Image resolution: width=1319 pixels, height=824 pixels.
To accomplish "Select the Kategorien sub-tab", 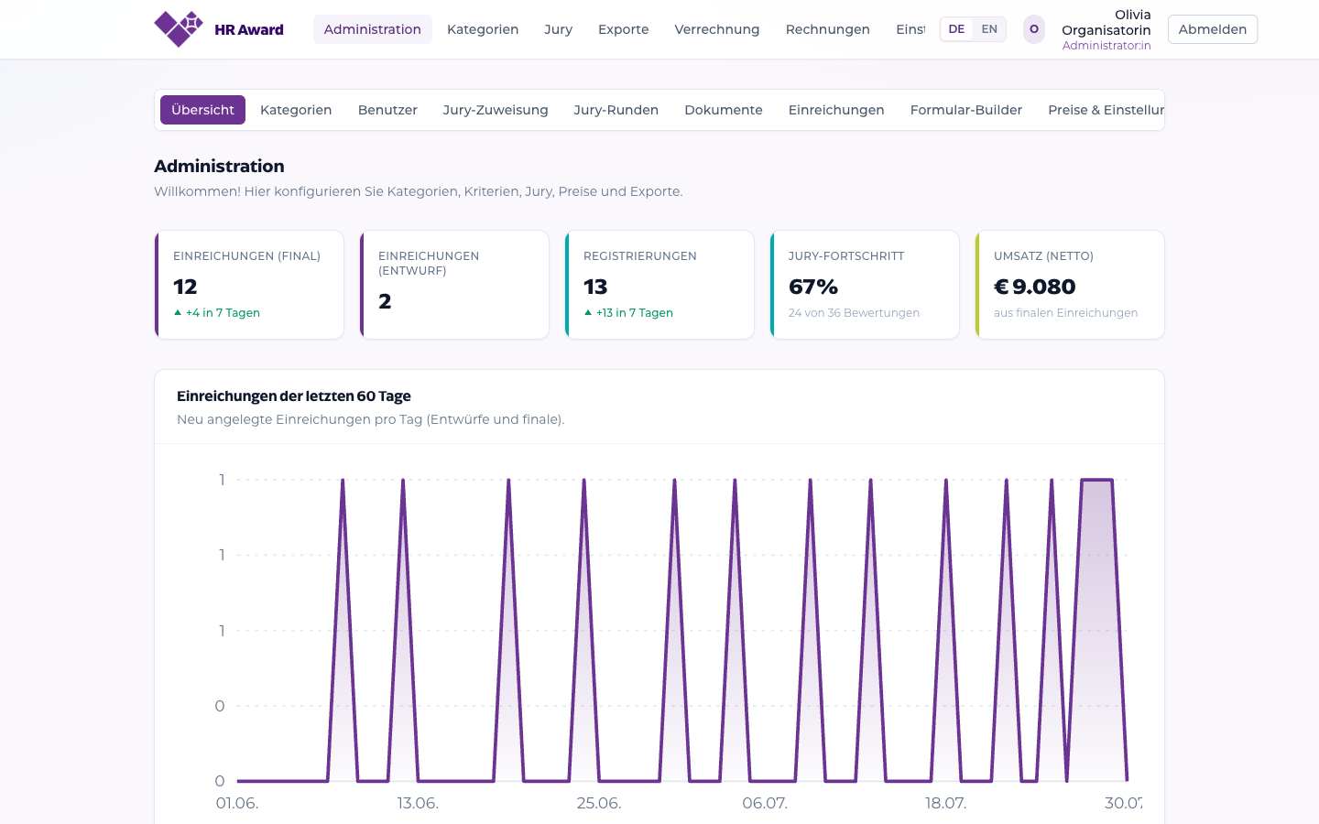I will 296,110.
